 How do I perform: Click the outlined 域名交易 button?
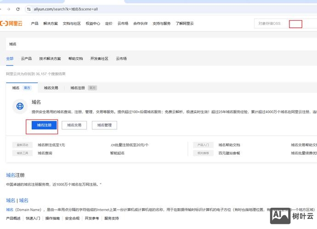coord(74,125)
